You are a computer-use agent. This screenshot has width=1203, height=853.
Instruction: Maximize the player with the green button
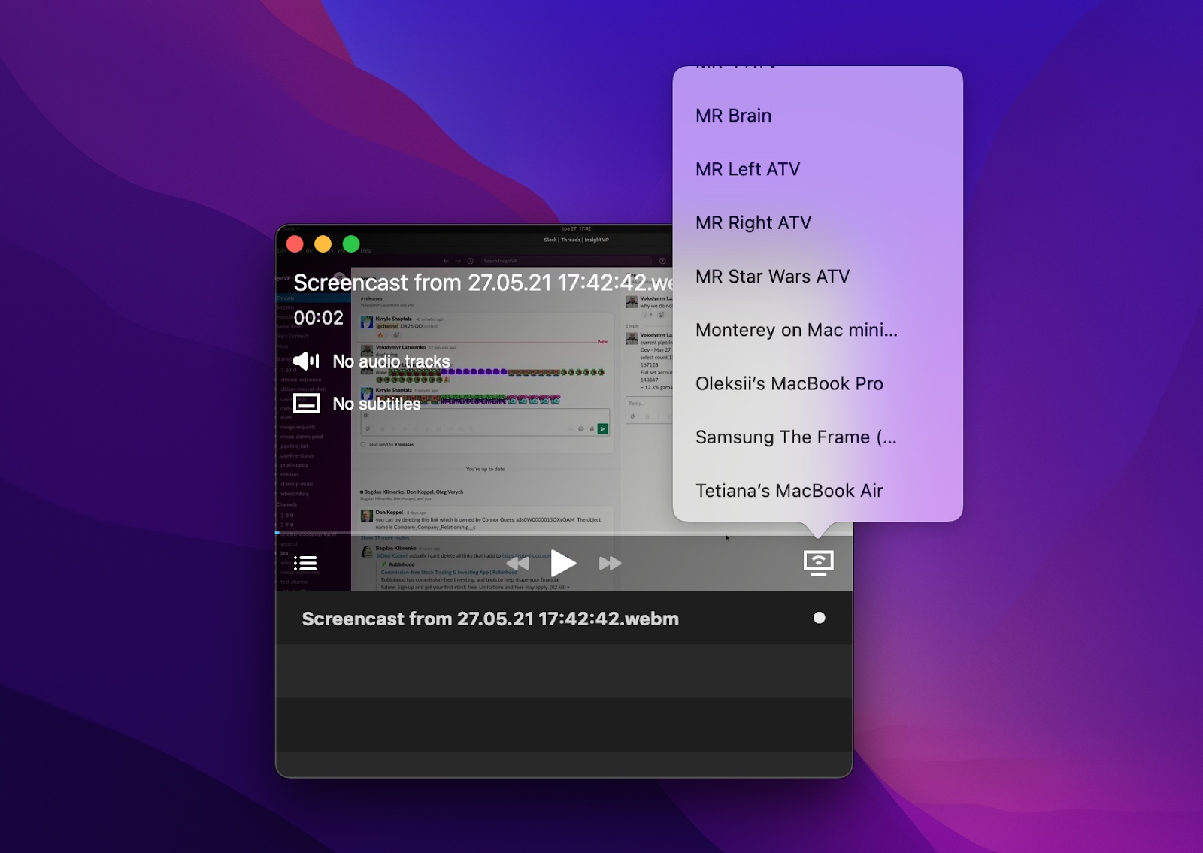[351, 243]
